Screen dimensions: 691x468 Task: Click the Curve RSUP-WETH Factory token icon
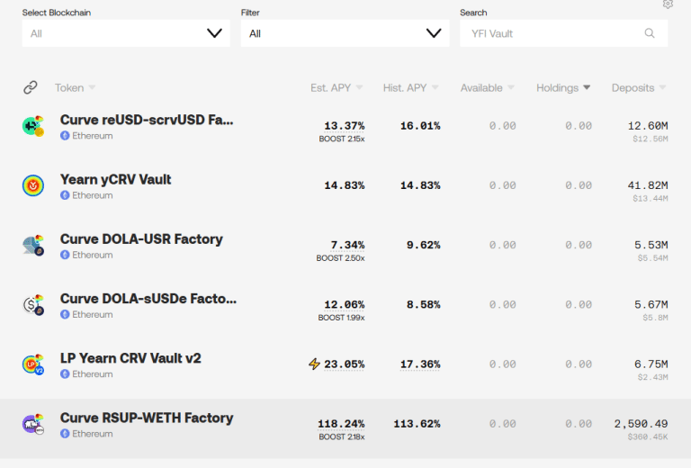[x=33, y=425]
